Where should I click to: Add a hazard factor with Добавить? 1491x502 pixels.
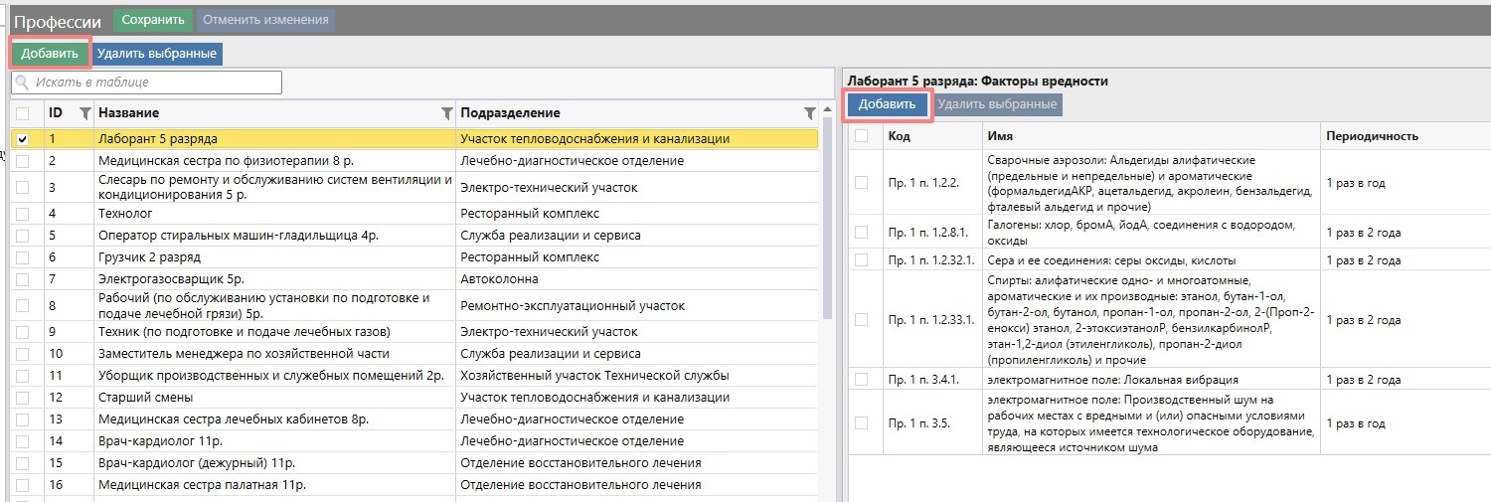click(887, 104)
